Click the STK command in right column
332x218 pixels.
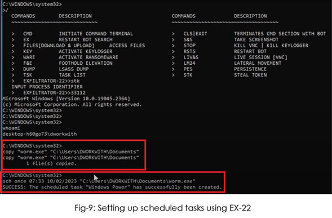188,75
